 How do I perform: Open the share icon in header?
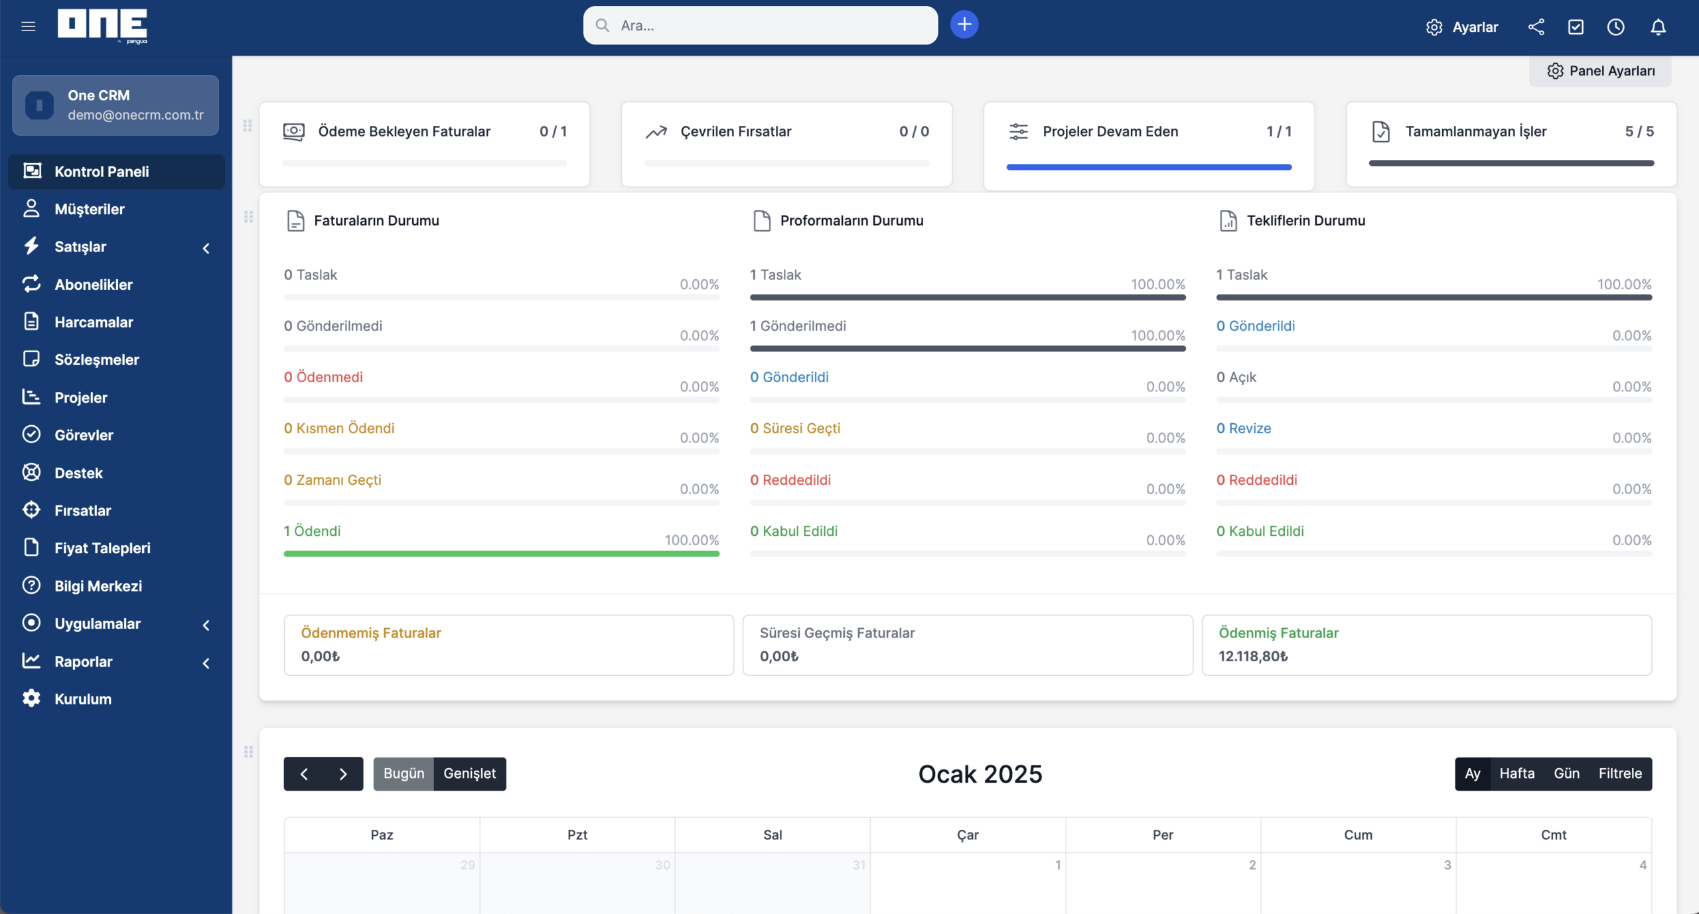[x=1536, y=27]
